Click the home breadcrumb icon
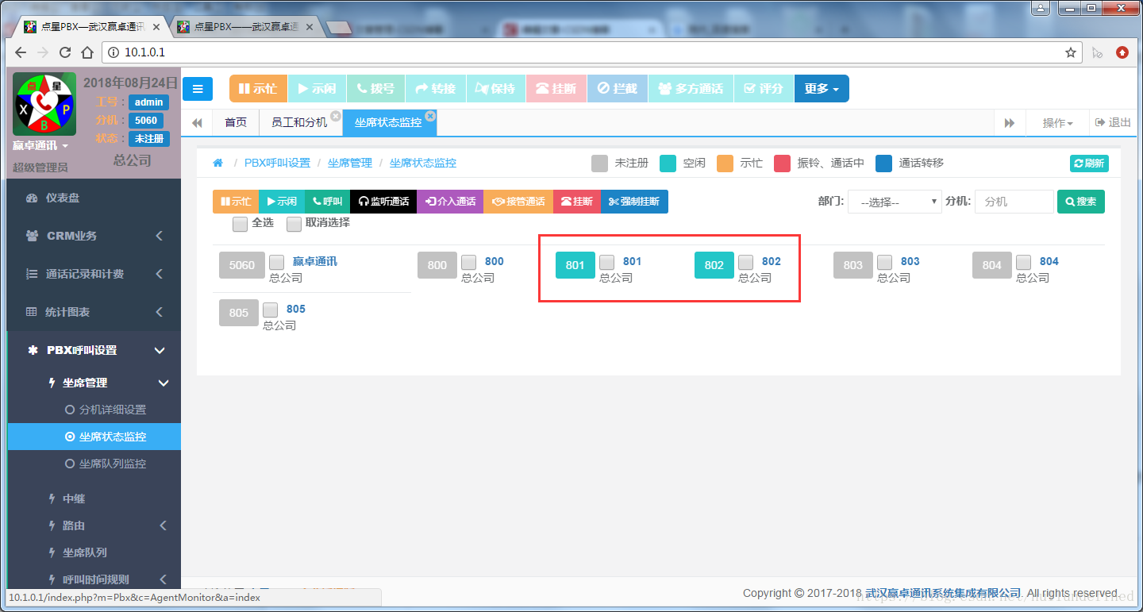This screenshot has height=612, width=1143. 217,163
